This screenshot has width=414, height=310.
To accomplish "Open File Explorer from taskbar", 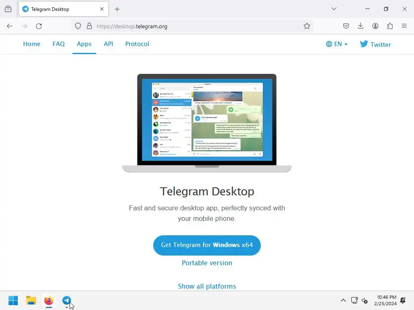I will click(31, 300).
